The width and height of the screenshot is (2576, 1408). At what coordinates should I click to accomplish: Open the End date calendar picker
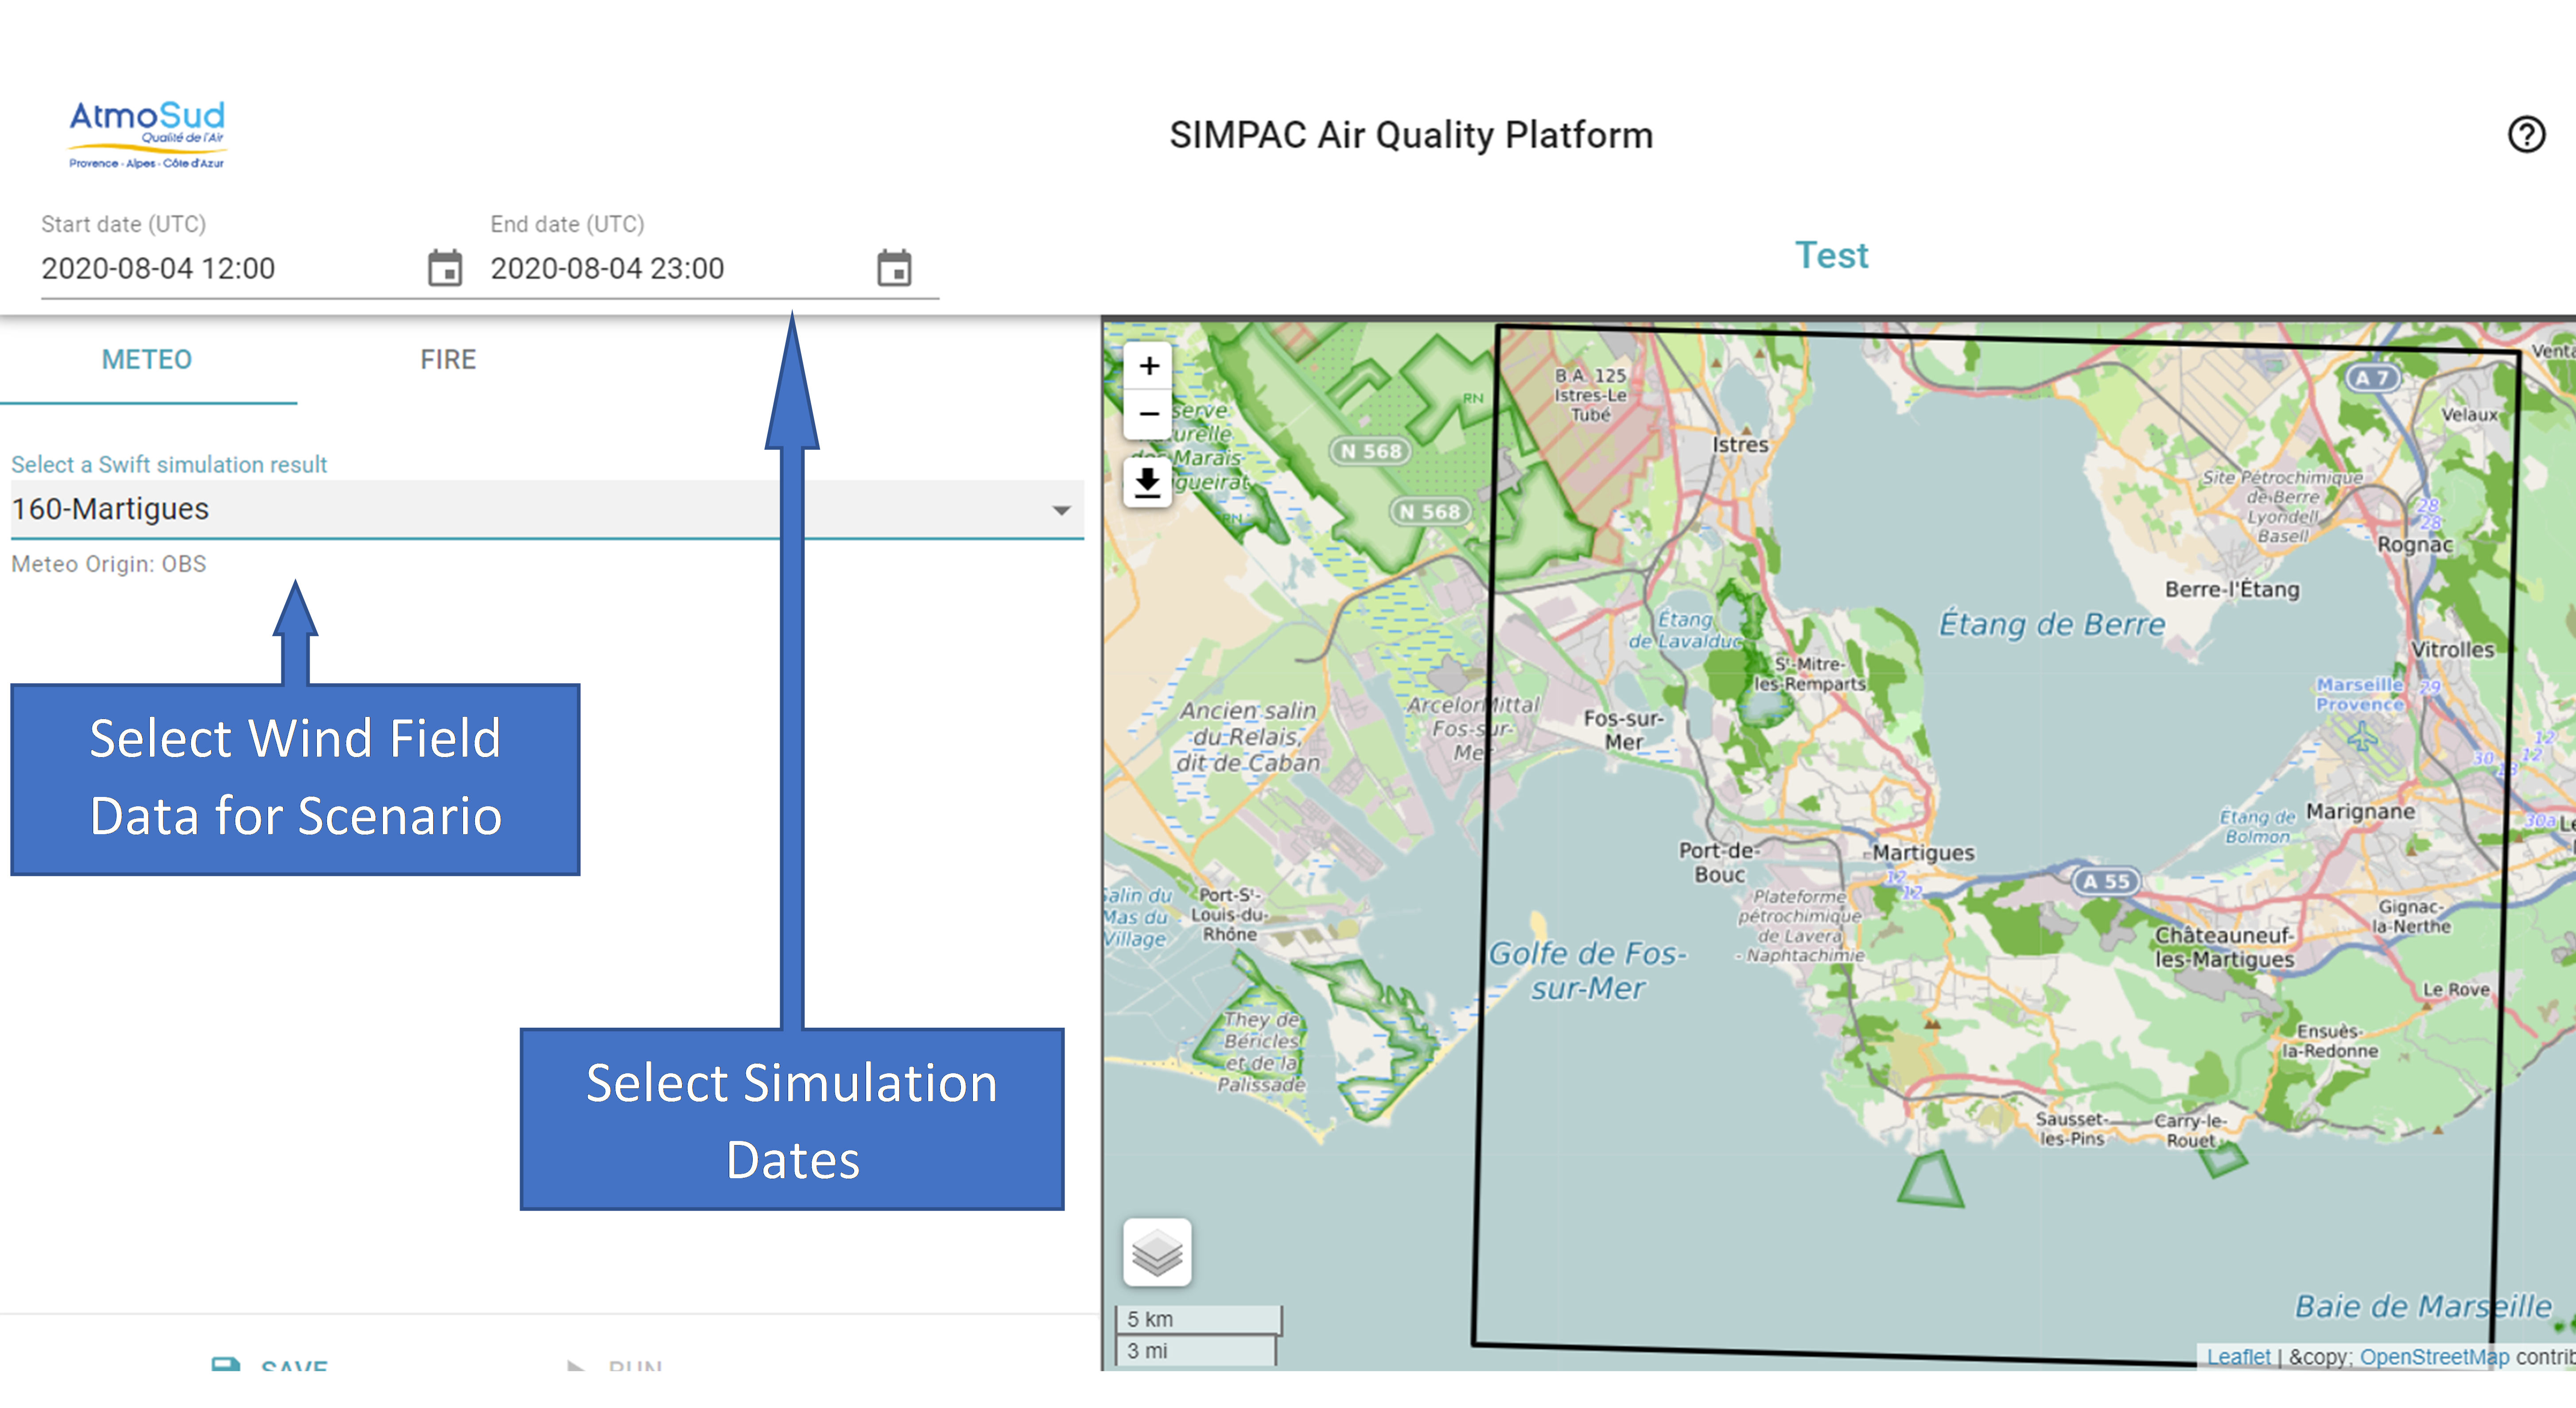point(894,268)
